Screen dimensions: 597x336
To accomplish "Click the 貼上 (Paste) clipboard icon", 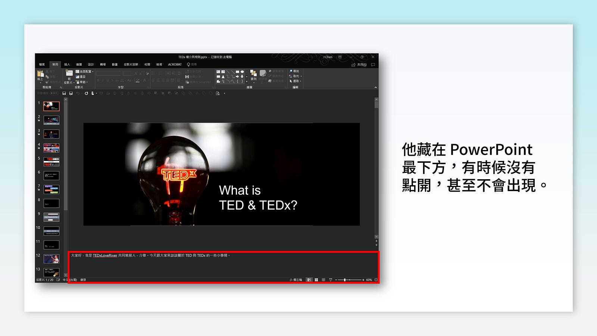I will (40, 74).
